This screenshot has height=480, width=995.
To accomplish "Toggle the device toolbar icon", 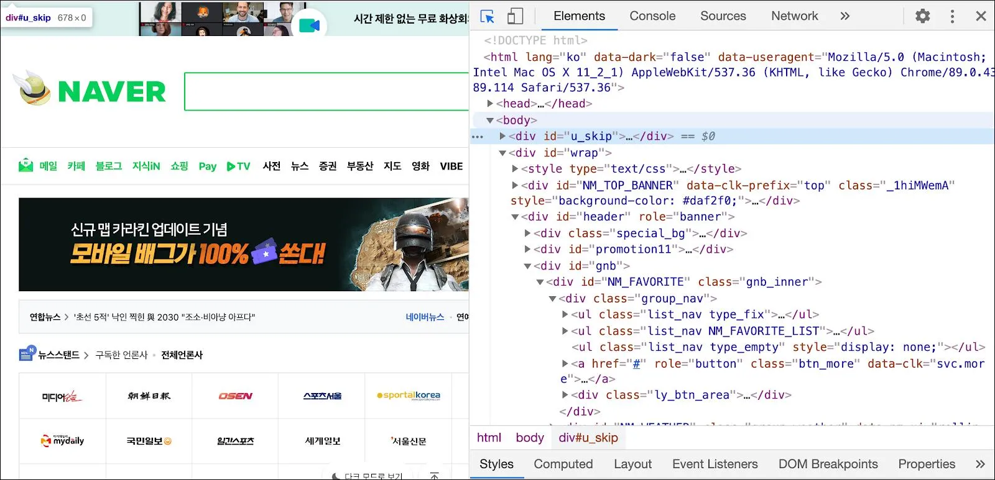I will 515,16.
